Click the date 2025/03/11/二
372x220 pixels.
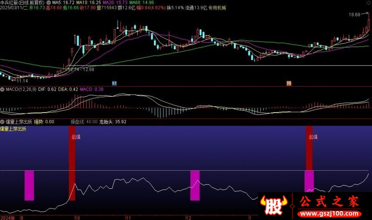tap(14, 8)
